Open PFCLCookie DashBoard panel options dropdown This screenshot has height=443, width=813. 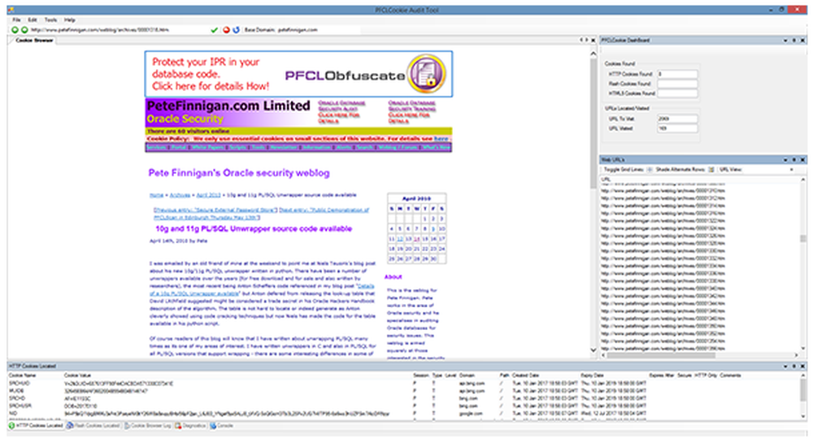pos(785,40)
